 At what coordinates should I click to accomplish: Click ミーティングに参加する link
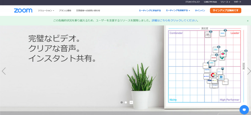click(x=150, y=10)
